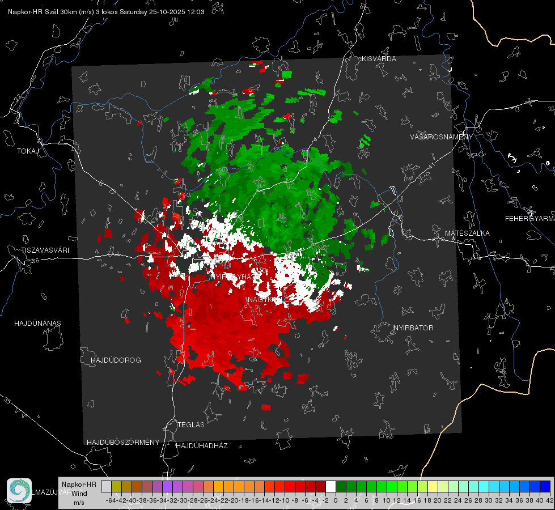Click the VÁSÁROSNAMÉNY label on the map
555x510 pixels.
coord(442,137)
